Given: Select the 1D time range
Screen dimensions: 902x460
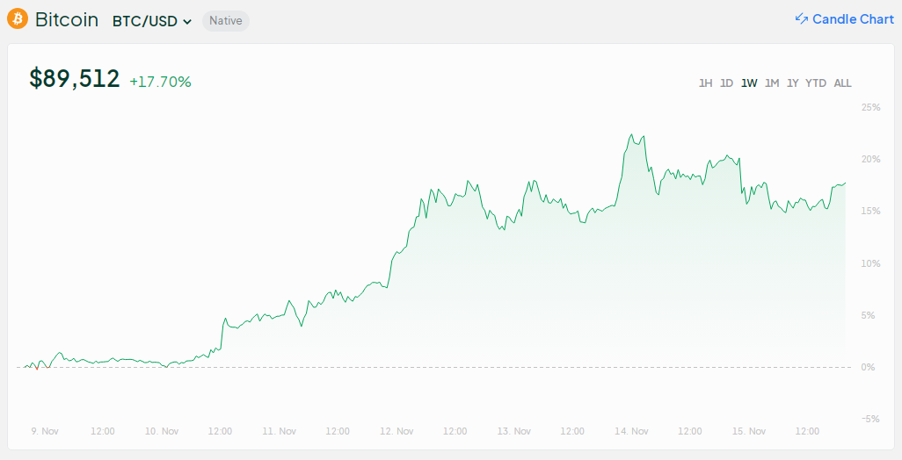Looking at the screenshot, I should click(x=726, y=83).
